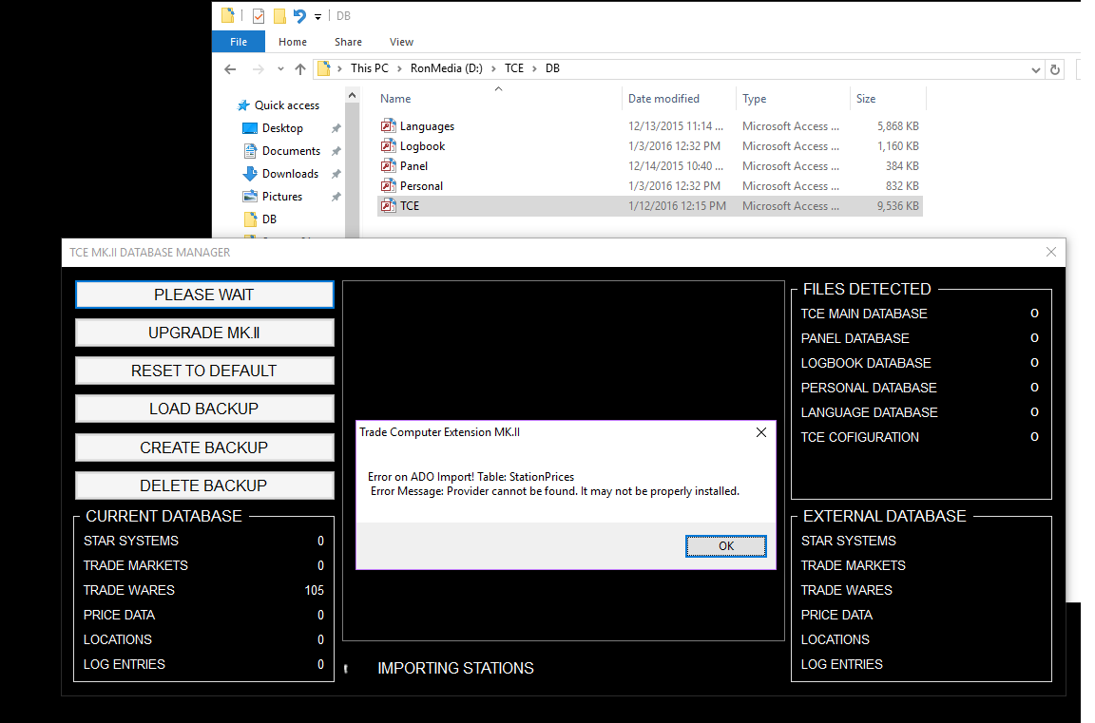
Task: Expand the chevron after This PC in path
Action: [399, 68]
